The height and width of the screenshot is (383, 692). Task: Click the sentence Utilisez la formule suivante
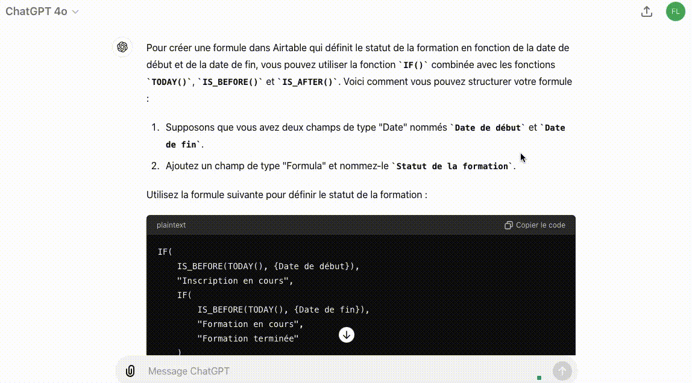pos(287,195)
